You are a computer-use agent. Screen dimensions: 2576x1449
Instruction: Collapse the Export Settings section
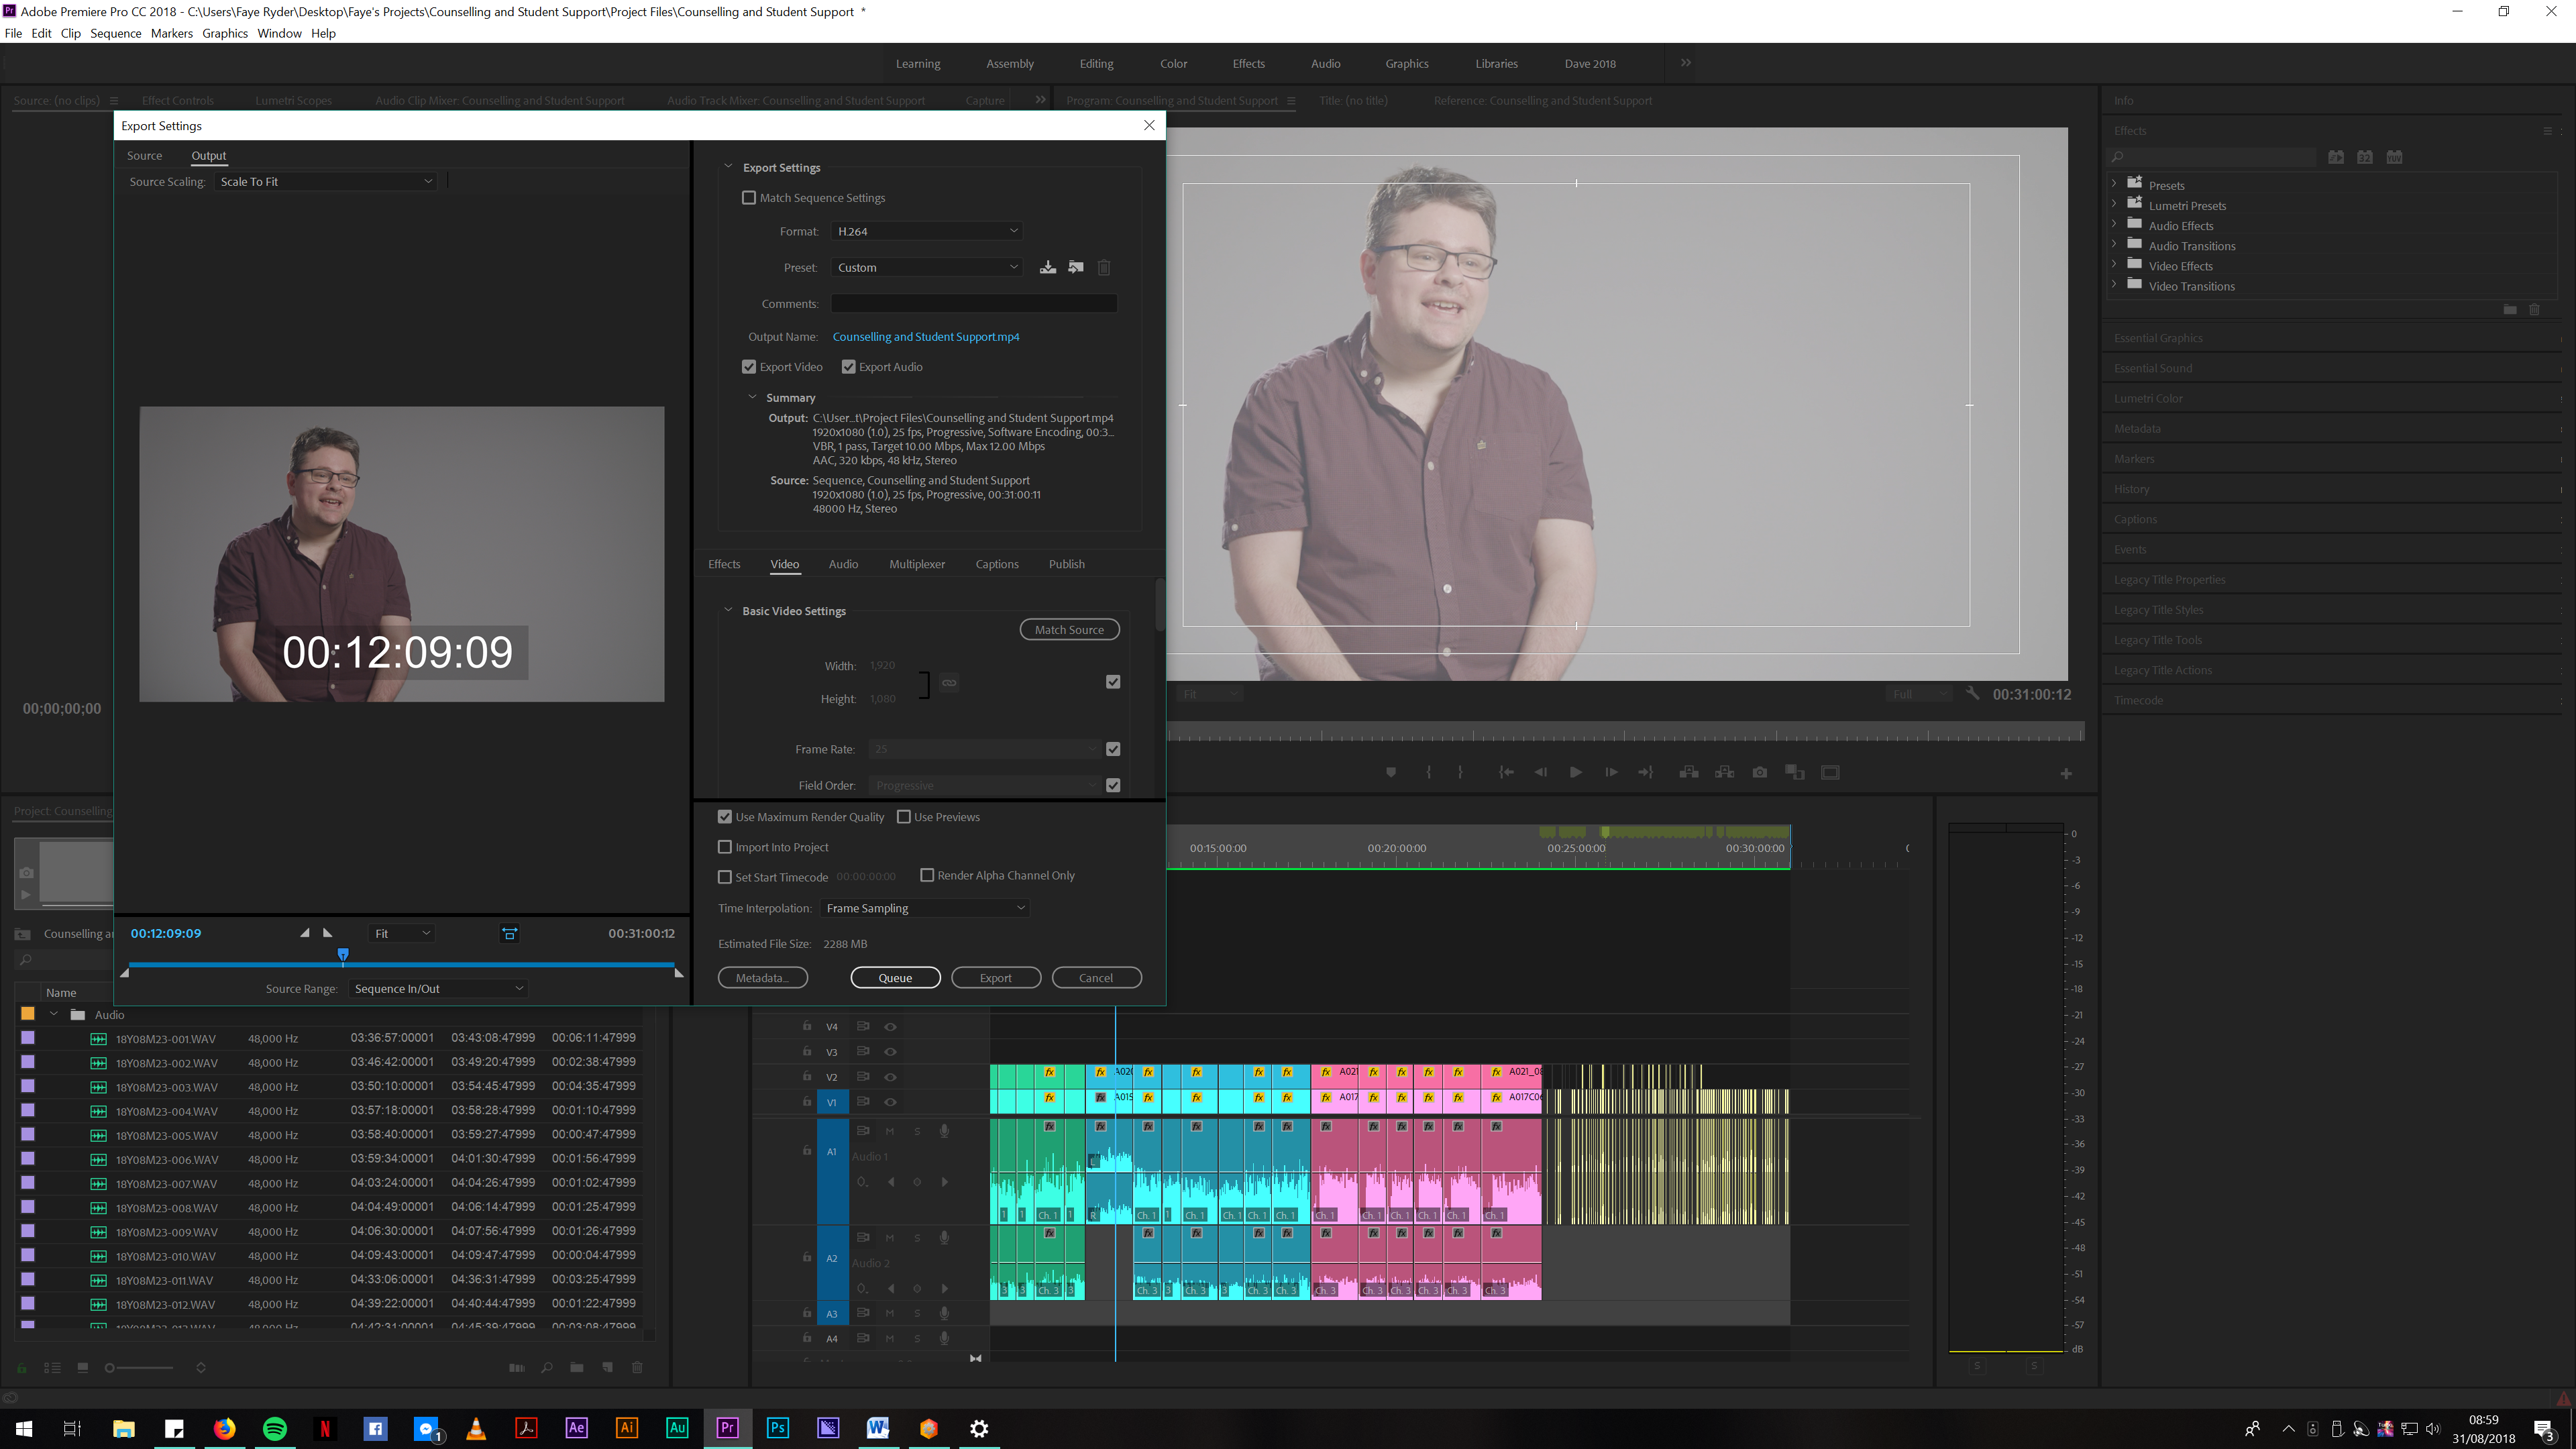point(728,167)
